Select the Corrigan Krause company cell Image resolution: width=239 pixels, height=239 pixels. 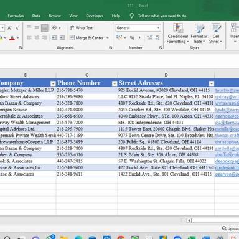28,110
